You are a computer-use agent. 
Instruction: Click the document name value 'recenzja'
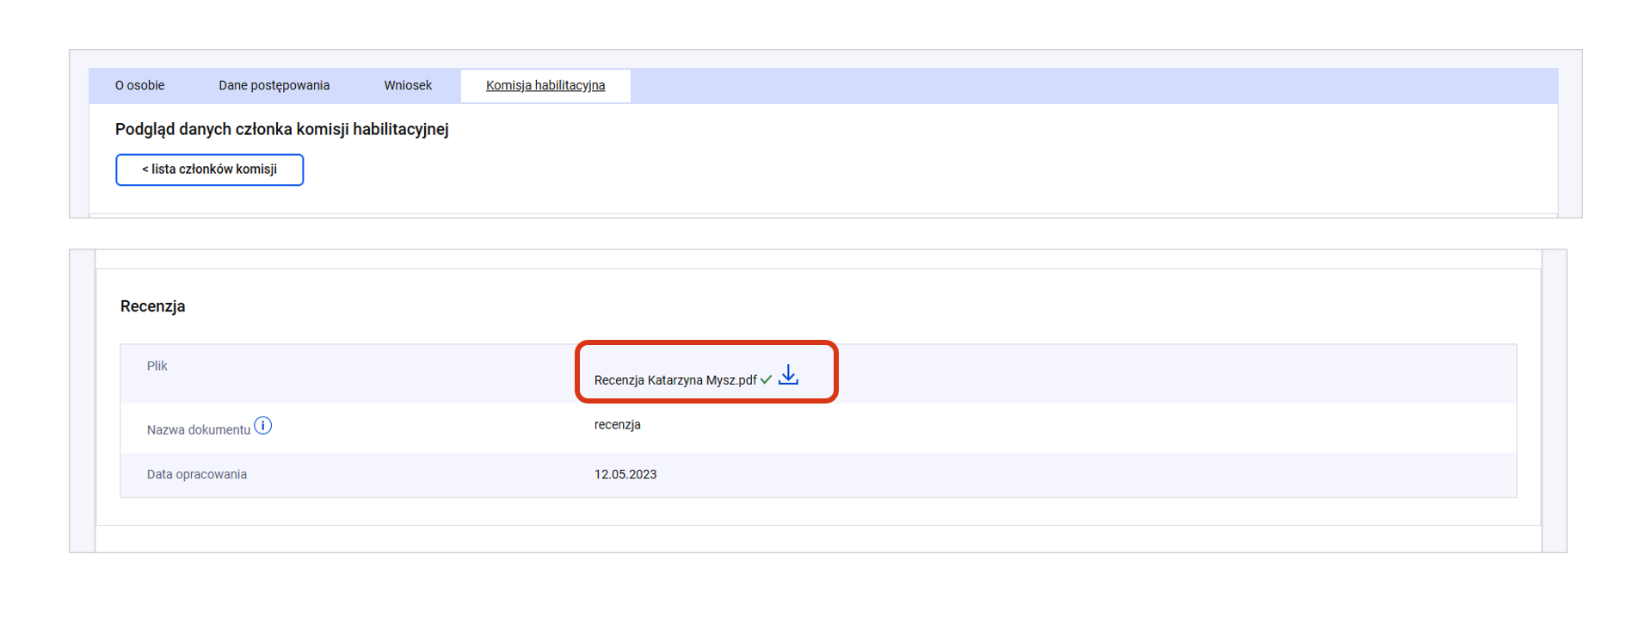(x=617, y=425)
